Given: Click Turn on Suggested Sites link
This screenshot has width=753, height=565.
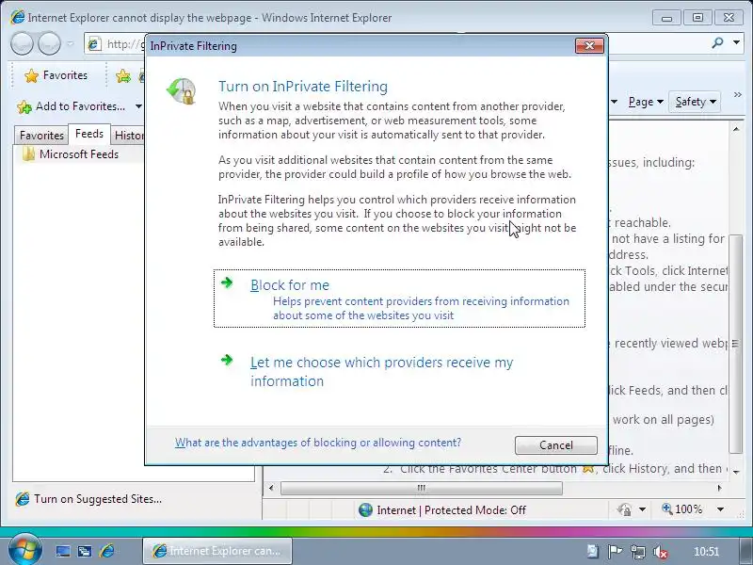Looking at the screenshot, I should [x=88, y=499].
